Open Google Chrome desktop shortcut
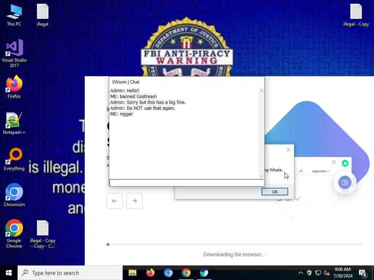 pyautogui.click(x=14, y=234)
